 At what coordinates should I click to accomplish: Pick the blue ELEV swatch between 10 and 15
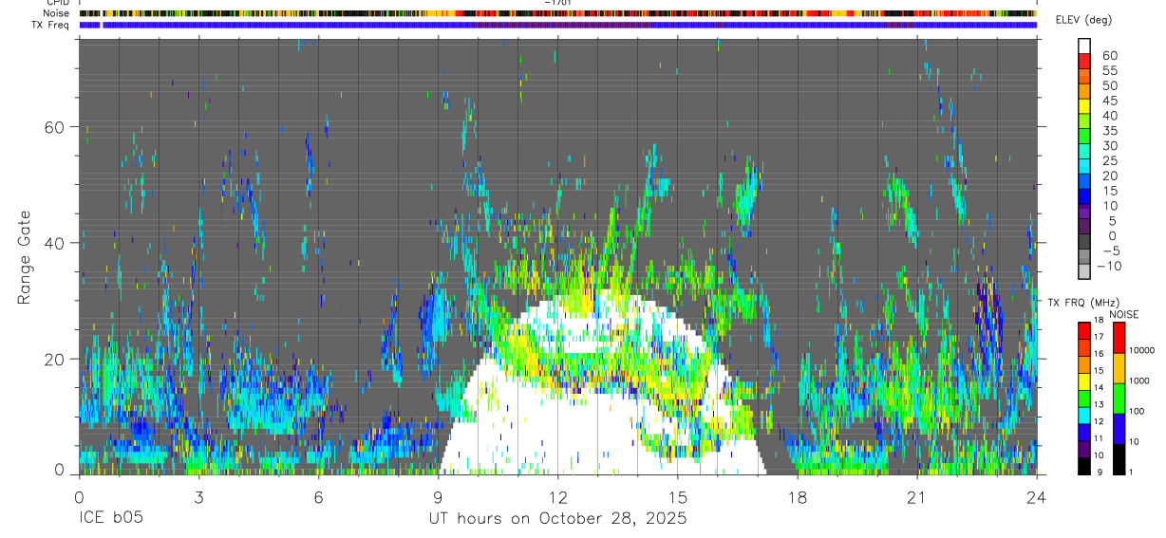tap(1084, 196)
